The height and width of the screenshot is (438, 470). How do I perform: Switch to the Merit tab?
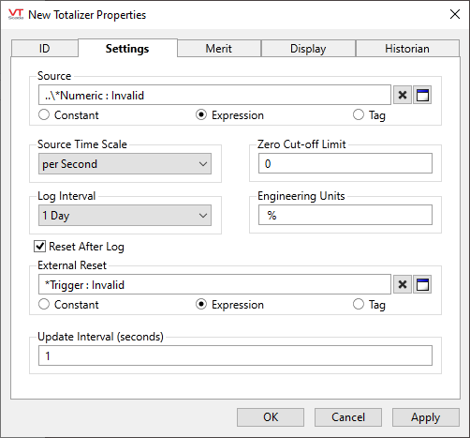tap(219, 49)
